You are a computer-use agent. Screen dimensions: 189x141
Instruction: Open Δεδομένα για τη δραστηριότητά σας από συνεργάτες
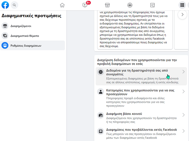point(141,76)
